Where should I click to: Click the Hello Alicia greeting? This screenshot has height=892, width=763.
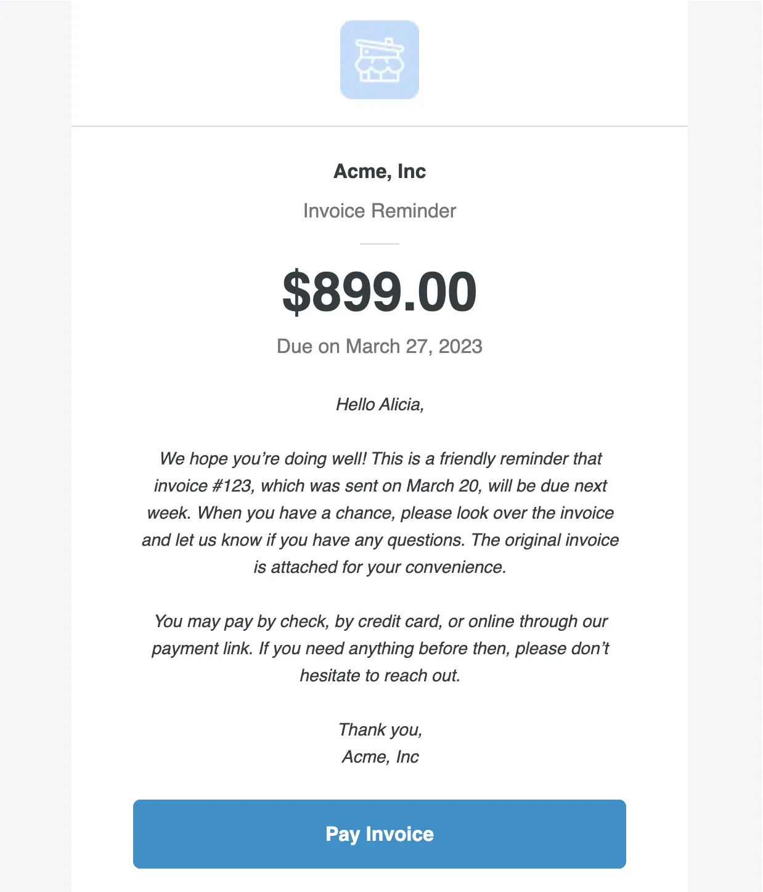(380, 404)
